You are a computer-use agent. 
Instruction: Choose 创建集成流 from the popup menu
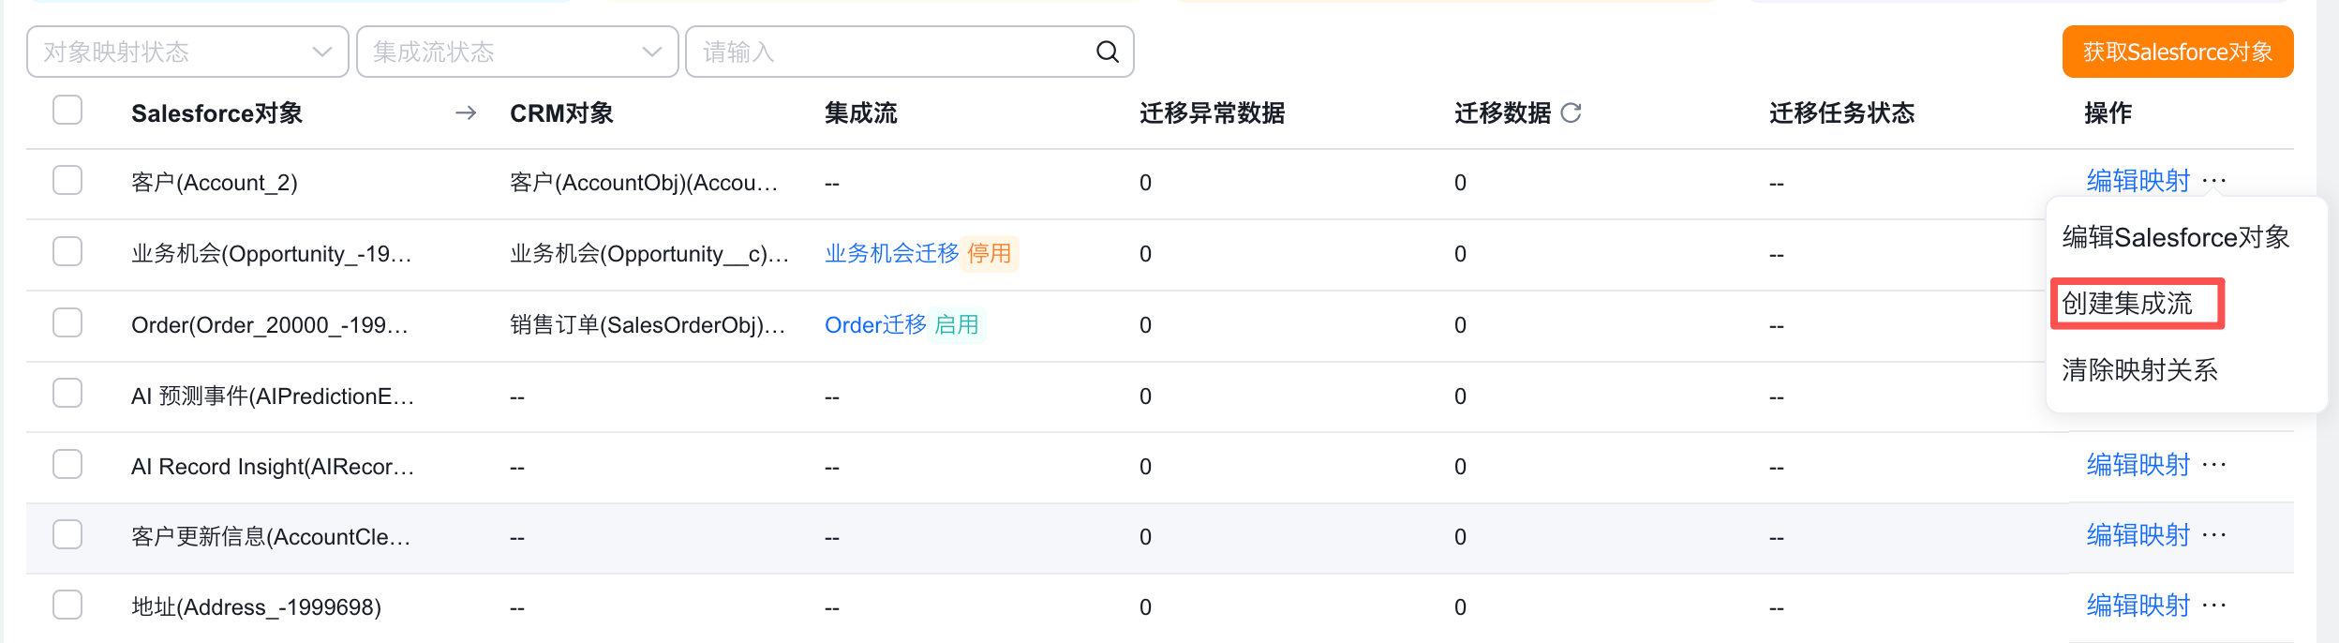(2127, 304)
